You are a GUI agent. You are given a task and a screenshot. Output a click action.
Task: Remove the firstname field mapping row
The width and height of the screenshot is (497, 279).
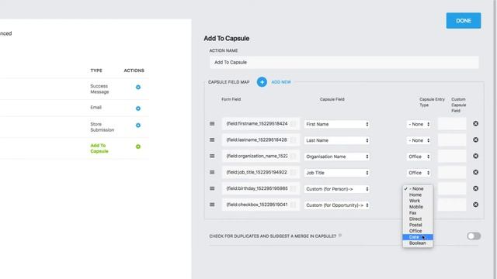pyautogui.click(x=476, y=124)
